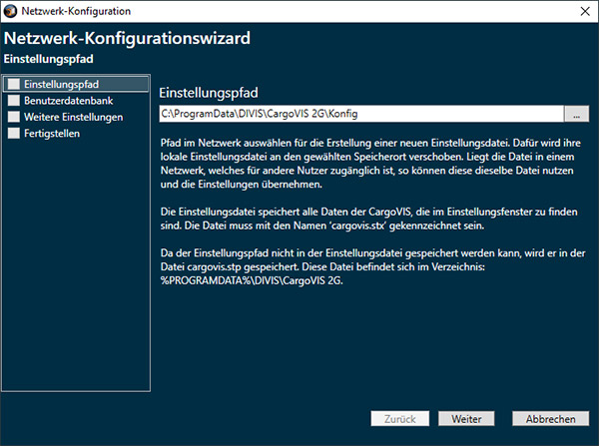
Task: Click the Netzwerk-Konfigurationswizard heading
Action: pyautogui.click(x=127, y=38)
